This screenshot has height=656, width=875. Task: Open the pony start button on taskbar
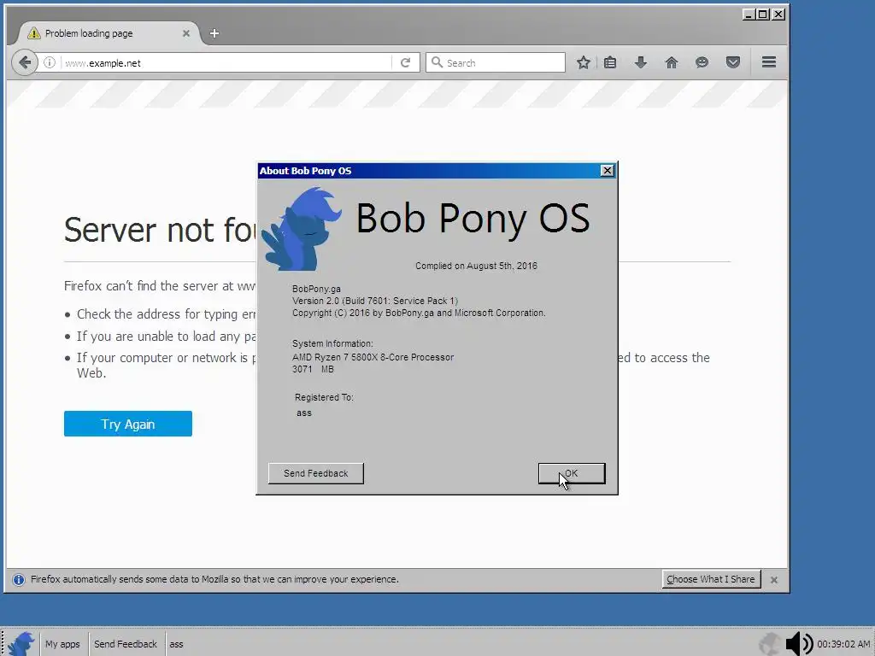pyautogui.click(x=21, y=644)
